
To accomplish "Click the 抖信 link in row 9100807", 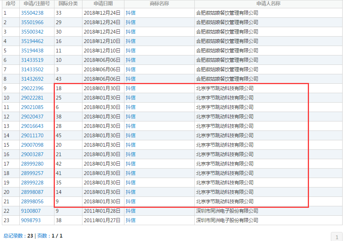I will coord(130,211).
